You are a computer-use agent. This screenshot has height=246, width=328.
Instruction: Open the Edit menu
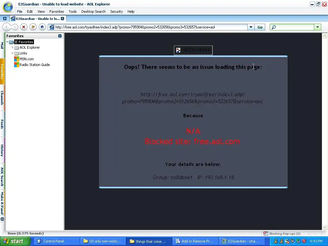(30, 12)
